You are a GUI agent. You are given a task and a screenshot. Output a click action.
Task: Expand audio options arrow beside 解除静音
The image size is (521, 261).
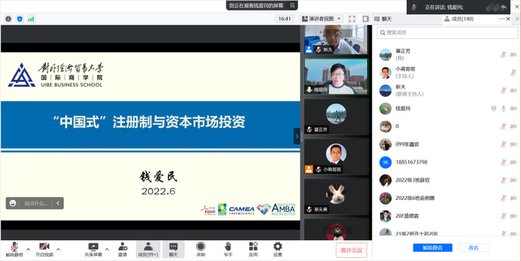(x=26, y=249)
